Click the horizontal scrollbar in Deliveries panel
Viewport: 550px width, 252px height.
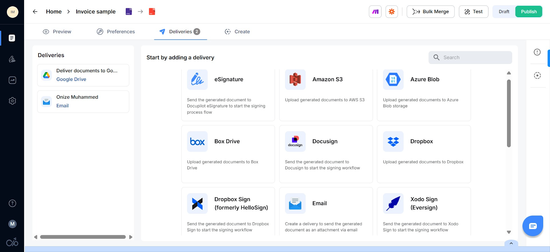point(83,237)
